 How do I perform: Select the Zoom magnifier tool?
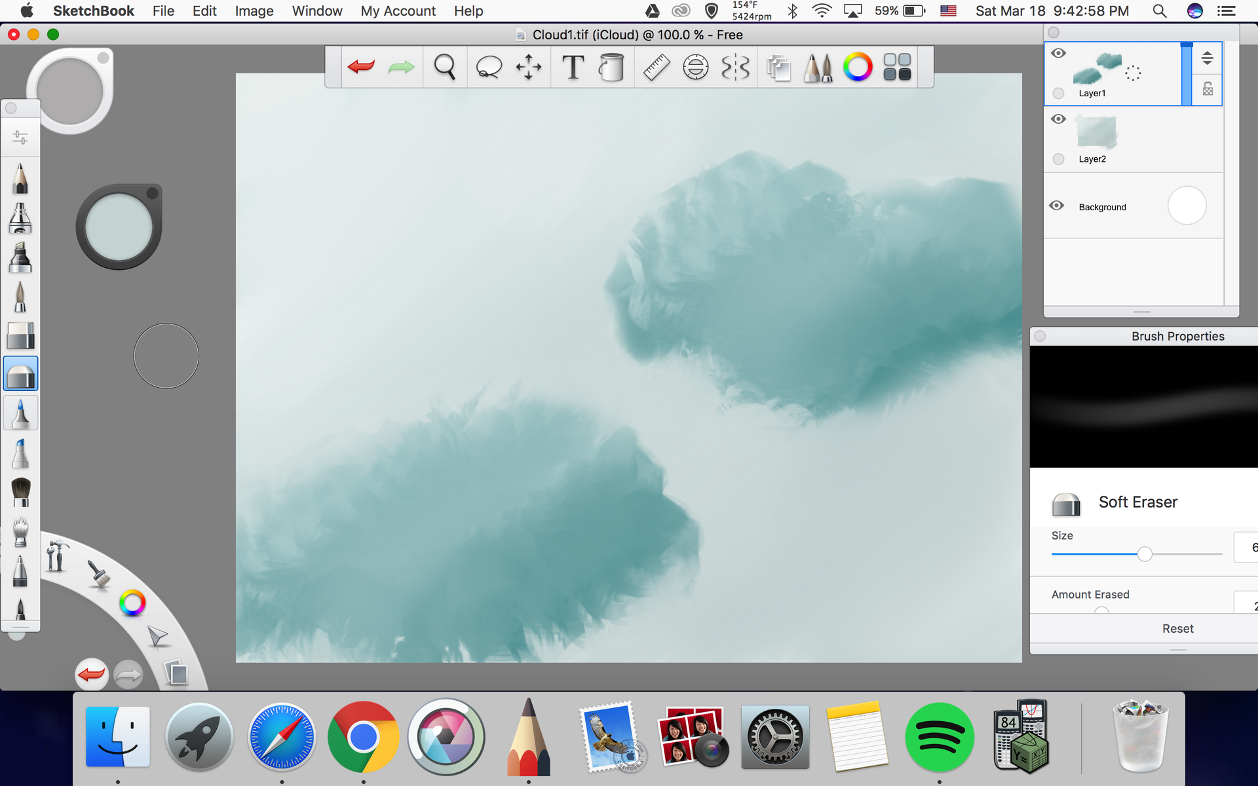point(445,67)
